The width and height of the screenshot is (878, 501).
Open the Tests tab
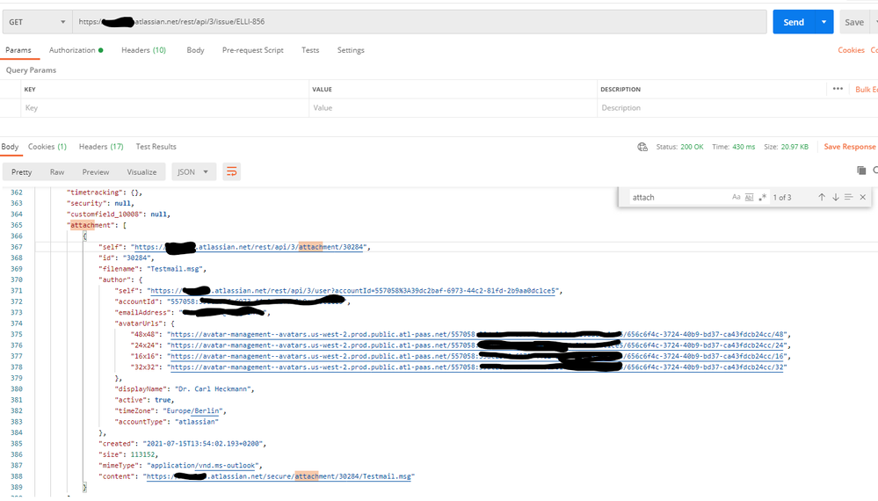point(310,50)
